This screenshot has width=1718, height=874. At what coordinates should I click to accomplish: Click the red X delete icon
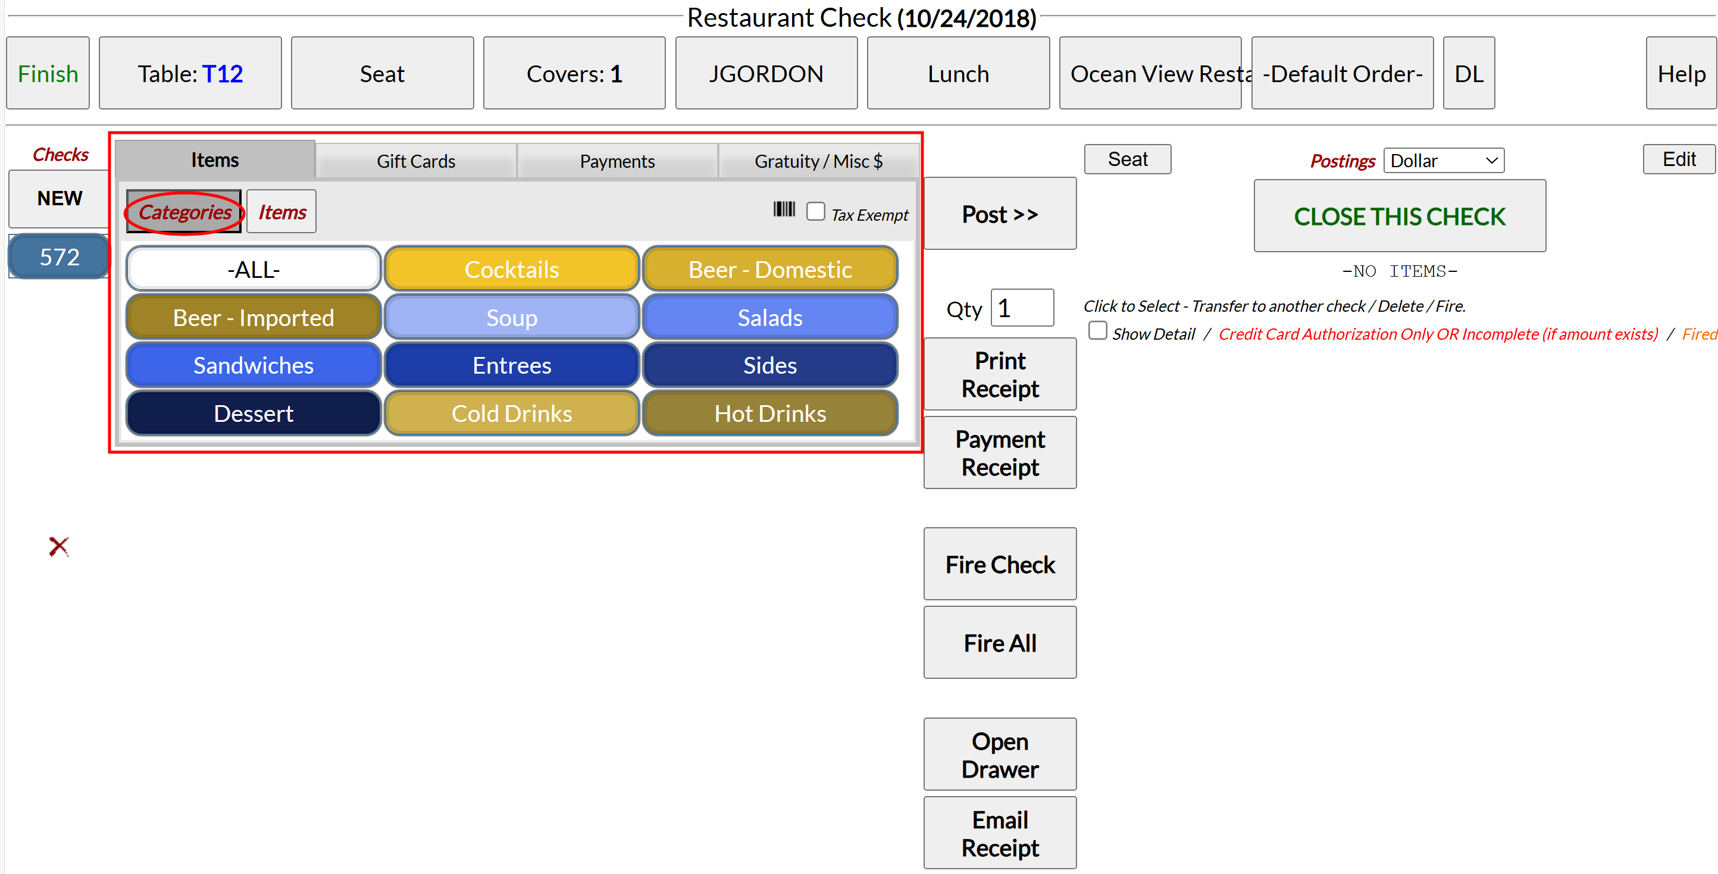pos(59,547)
